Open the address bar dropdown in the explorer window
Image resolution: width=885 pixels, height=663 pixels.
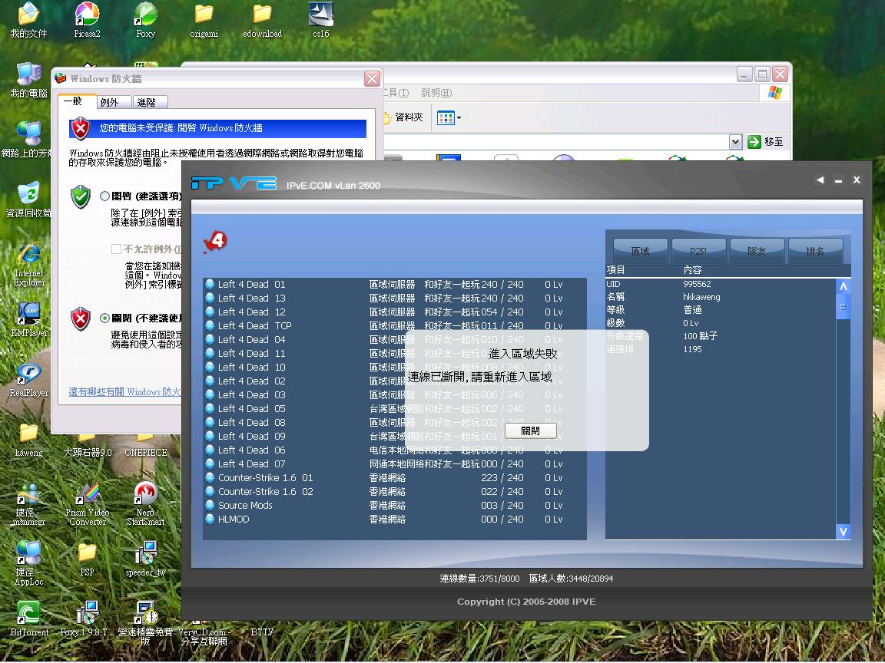[734, 142]
